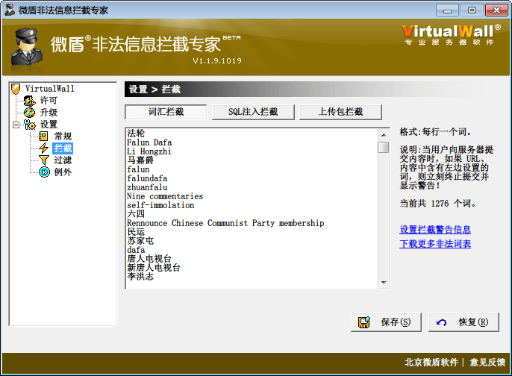Select the 拦截 tree item
The image size is (512, 376).
click(x=63, y=148)
